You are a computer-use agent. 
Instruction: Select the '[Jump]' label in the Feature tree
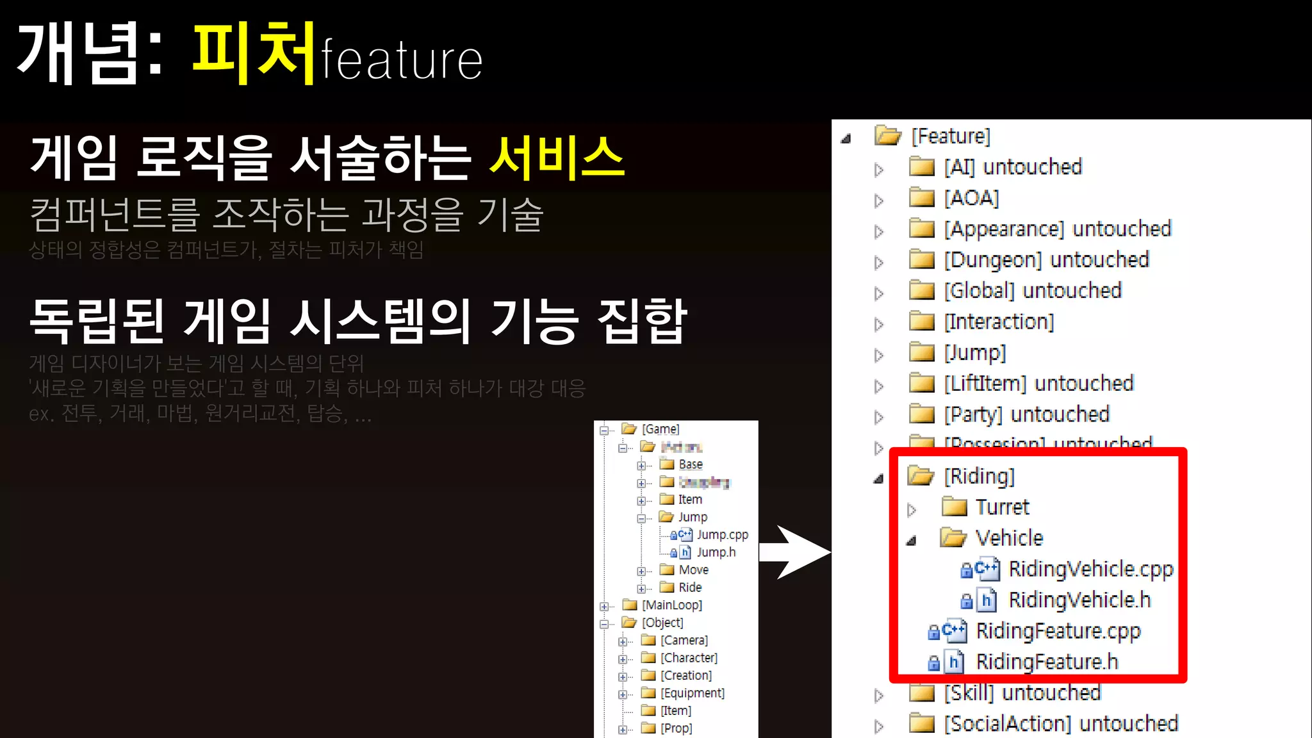tap(975, 352)
